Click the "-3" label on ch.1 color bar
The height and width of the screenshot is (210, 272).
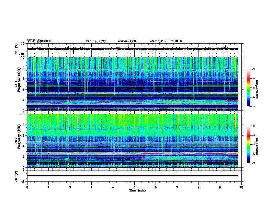253,69
